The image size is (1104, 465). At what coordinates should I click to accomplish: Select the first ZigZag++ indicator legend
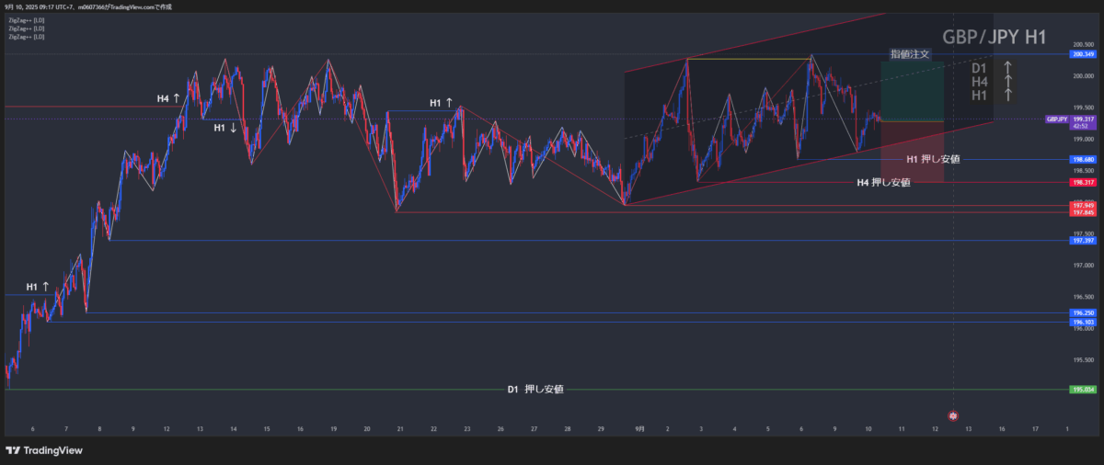click(x=25, y=20)
